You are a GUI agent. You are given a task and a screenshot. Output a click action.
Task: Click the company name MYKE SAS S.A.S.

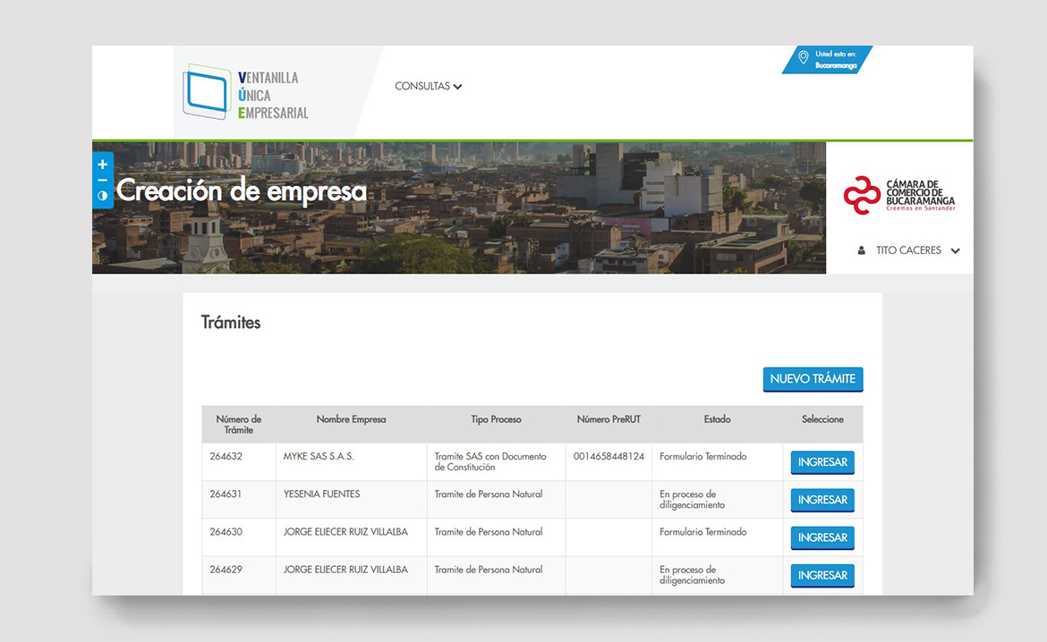pos(319,457)
